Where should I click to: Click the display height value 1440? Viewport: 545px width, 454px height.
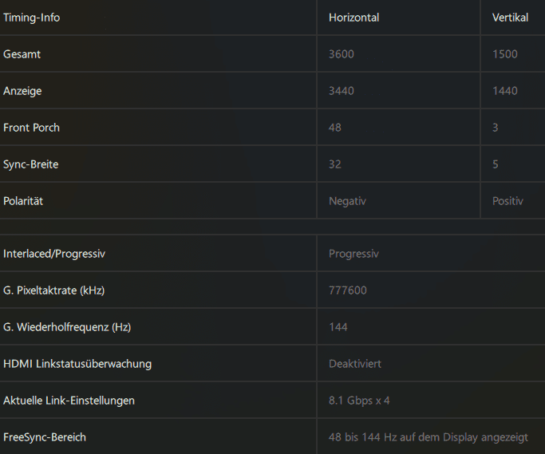(x=505, y=91)
